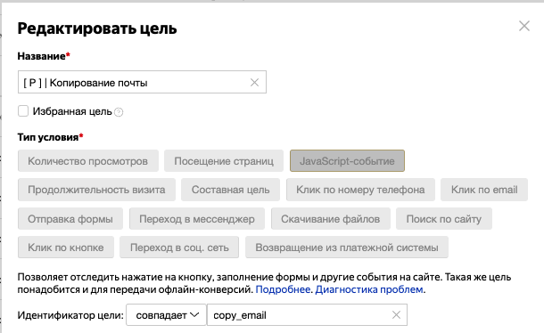Open the Диагностика проблем link
Screen dimensions: 544x333
point(369,289)
